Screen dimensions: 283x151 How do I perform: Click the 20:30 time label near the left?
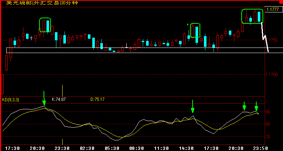(37, 148)
